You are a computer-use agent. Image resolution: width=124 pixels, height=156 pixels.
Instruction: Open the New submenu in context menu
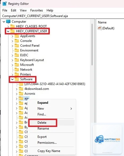51,109
